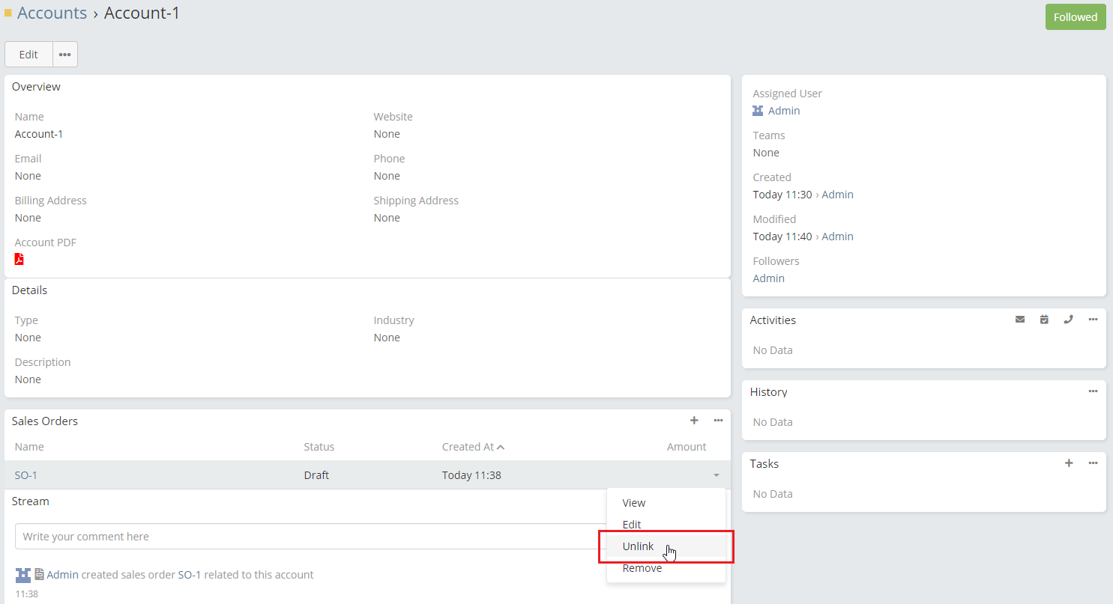Add a new Sales Order with plus icon
The height and width of the screenshot is (604, 1113).
[x=694, y=421]
